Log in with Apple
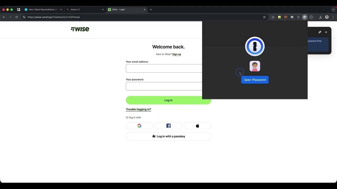This screenshot has width=337, height=189. pos(197,126)
